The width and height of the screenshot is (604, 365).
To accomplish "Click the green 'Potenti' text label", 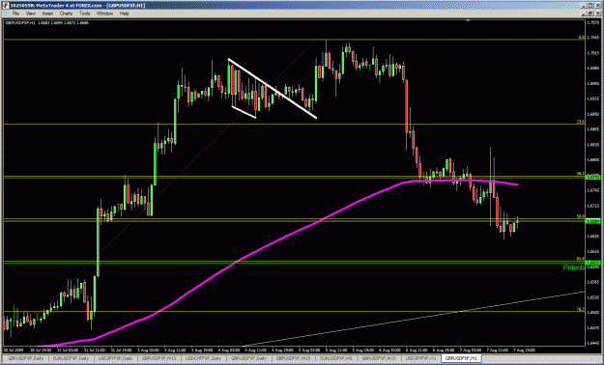I will click(x=574, y=267).
